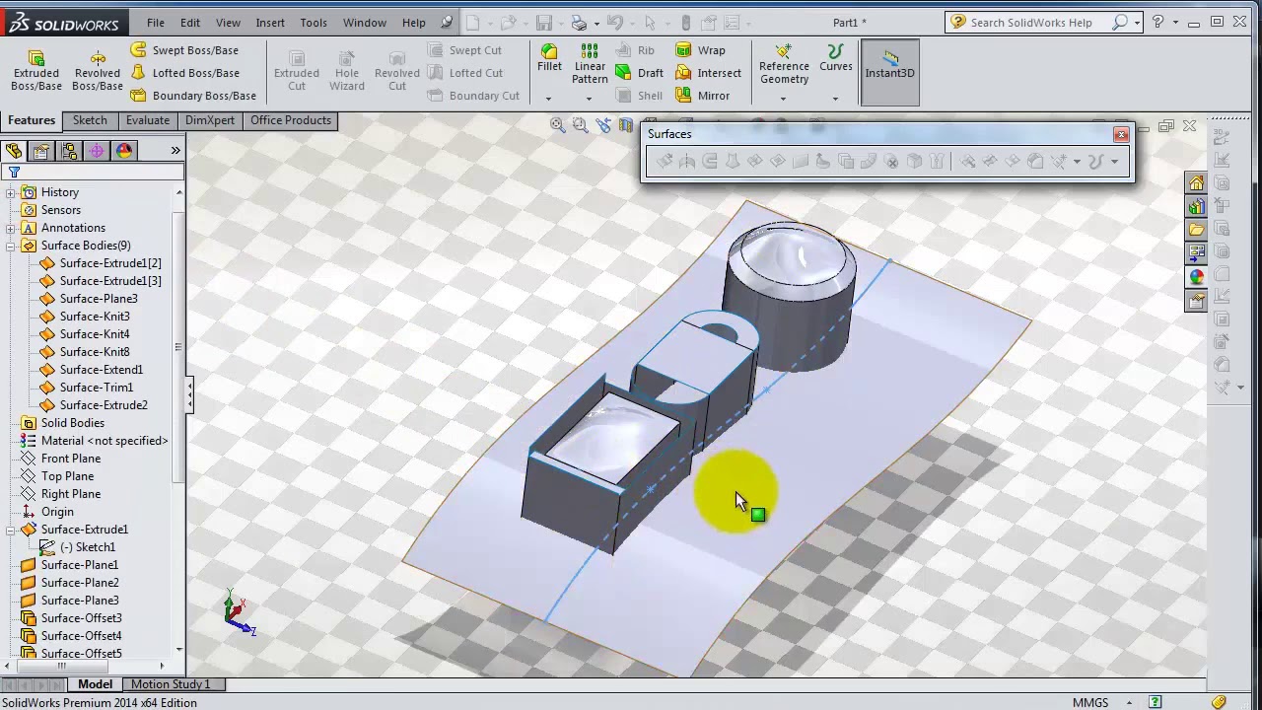This screenshot has width=1262, height=710.
Task: Select Surface-Trim1 in the tree
Action: [96, 388]
